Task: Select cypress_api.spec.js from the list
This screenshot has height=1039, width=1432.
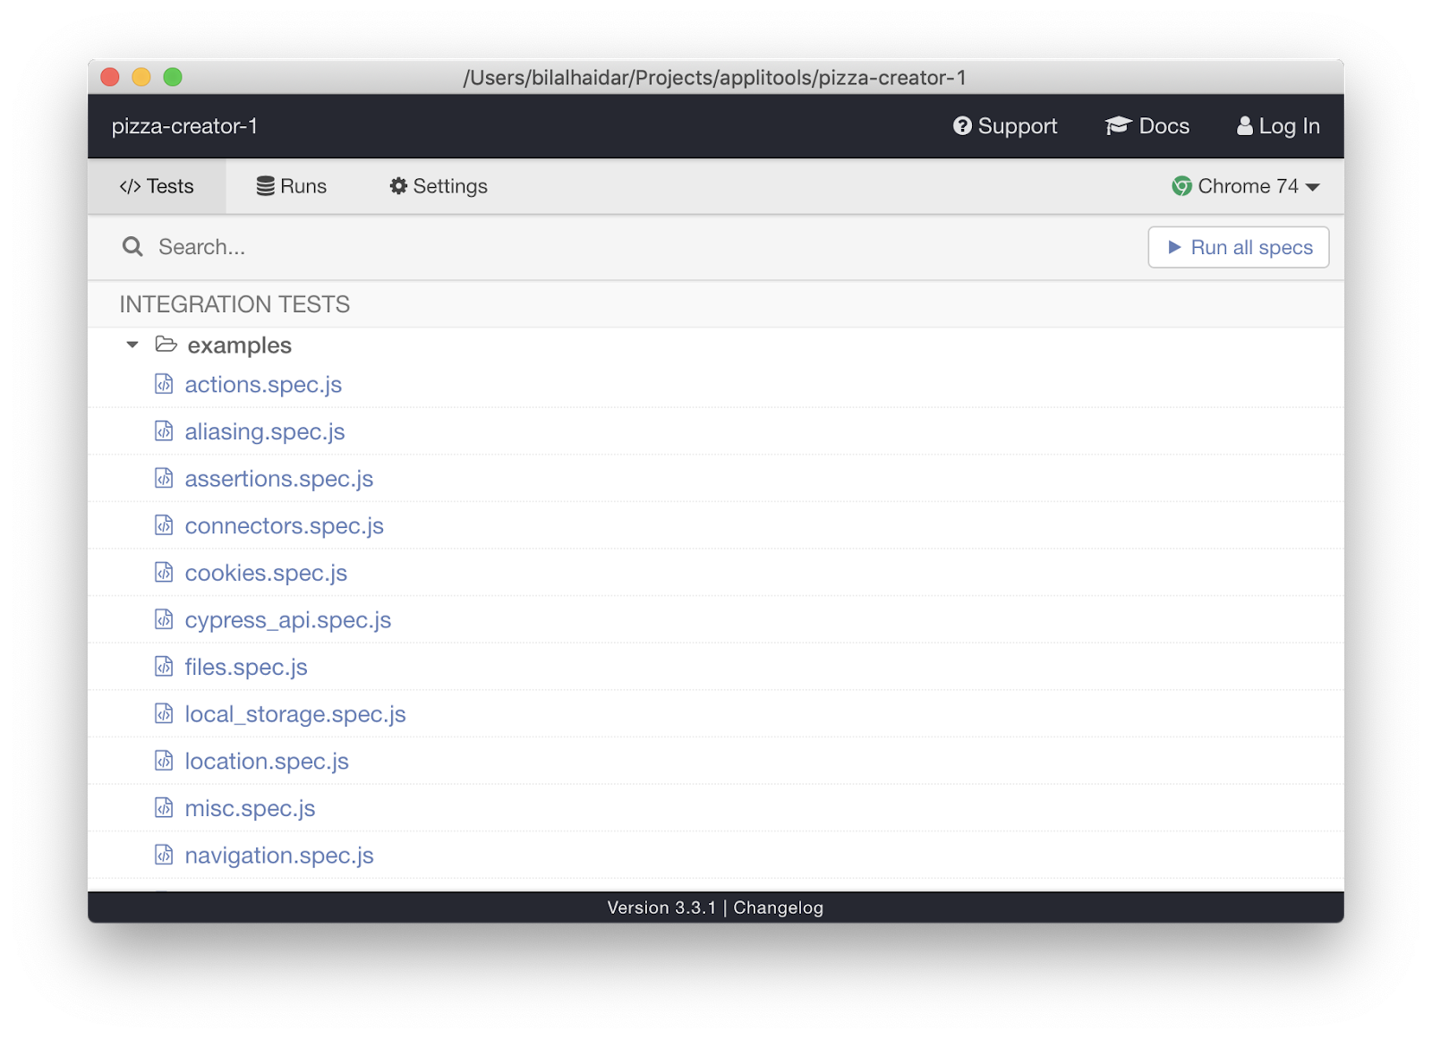Action: coord(287,619)
